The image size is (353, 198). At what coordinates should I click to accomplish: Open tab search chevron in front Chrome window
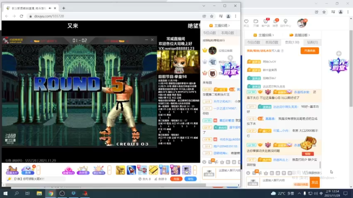(x=204, y=6)
